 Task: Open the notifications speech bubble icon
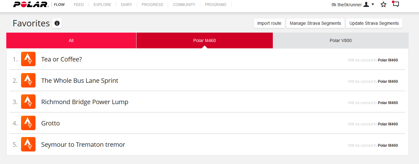pos(396,4)
